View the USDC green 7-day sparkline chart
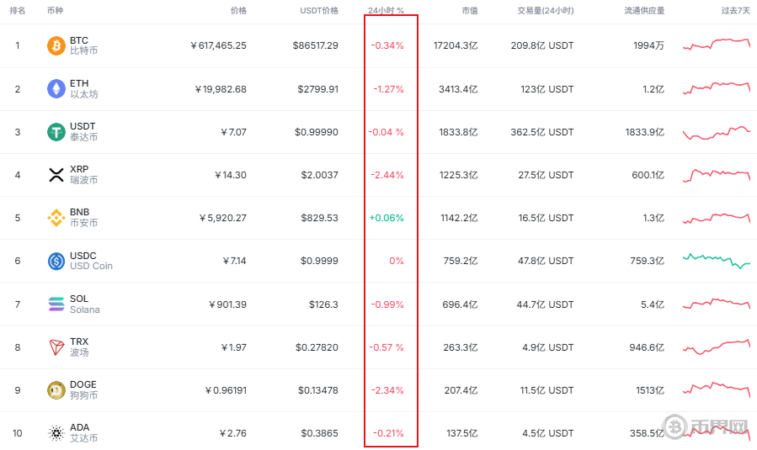757x450 pixels. tap(716, 260)
